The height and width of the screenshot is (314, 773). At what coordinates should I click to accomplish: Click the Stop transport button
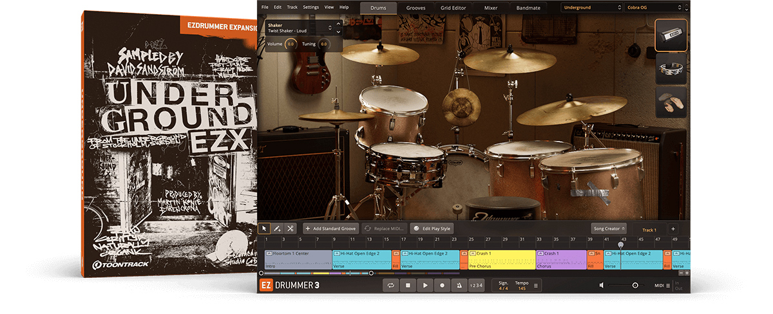408,285
